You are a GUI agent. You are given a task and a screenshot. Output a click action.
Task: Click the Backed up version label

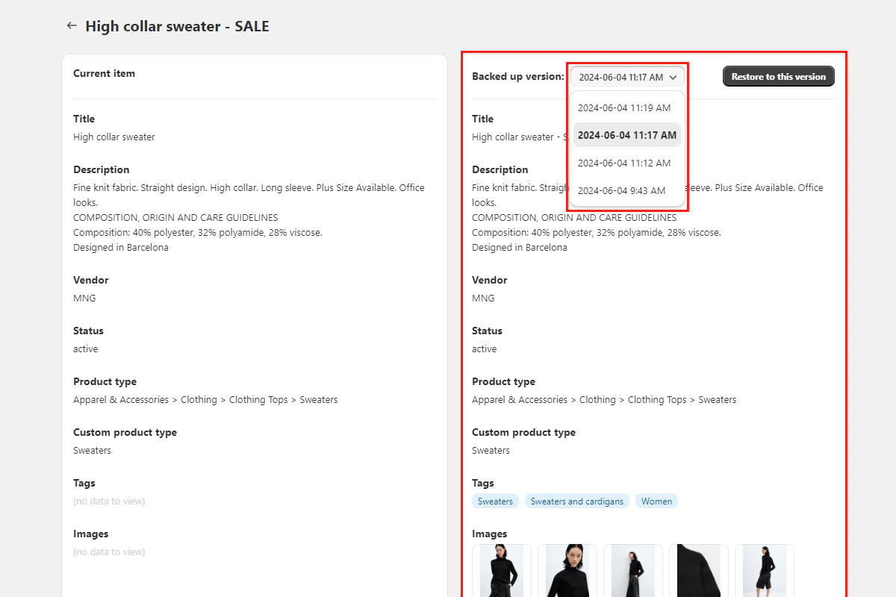point(517,76)
